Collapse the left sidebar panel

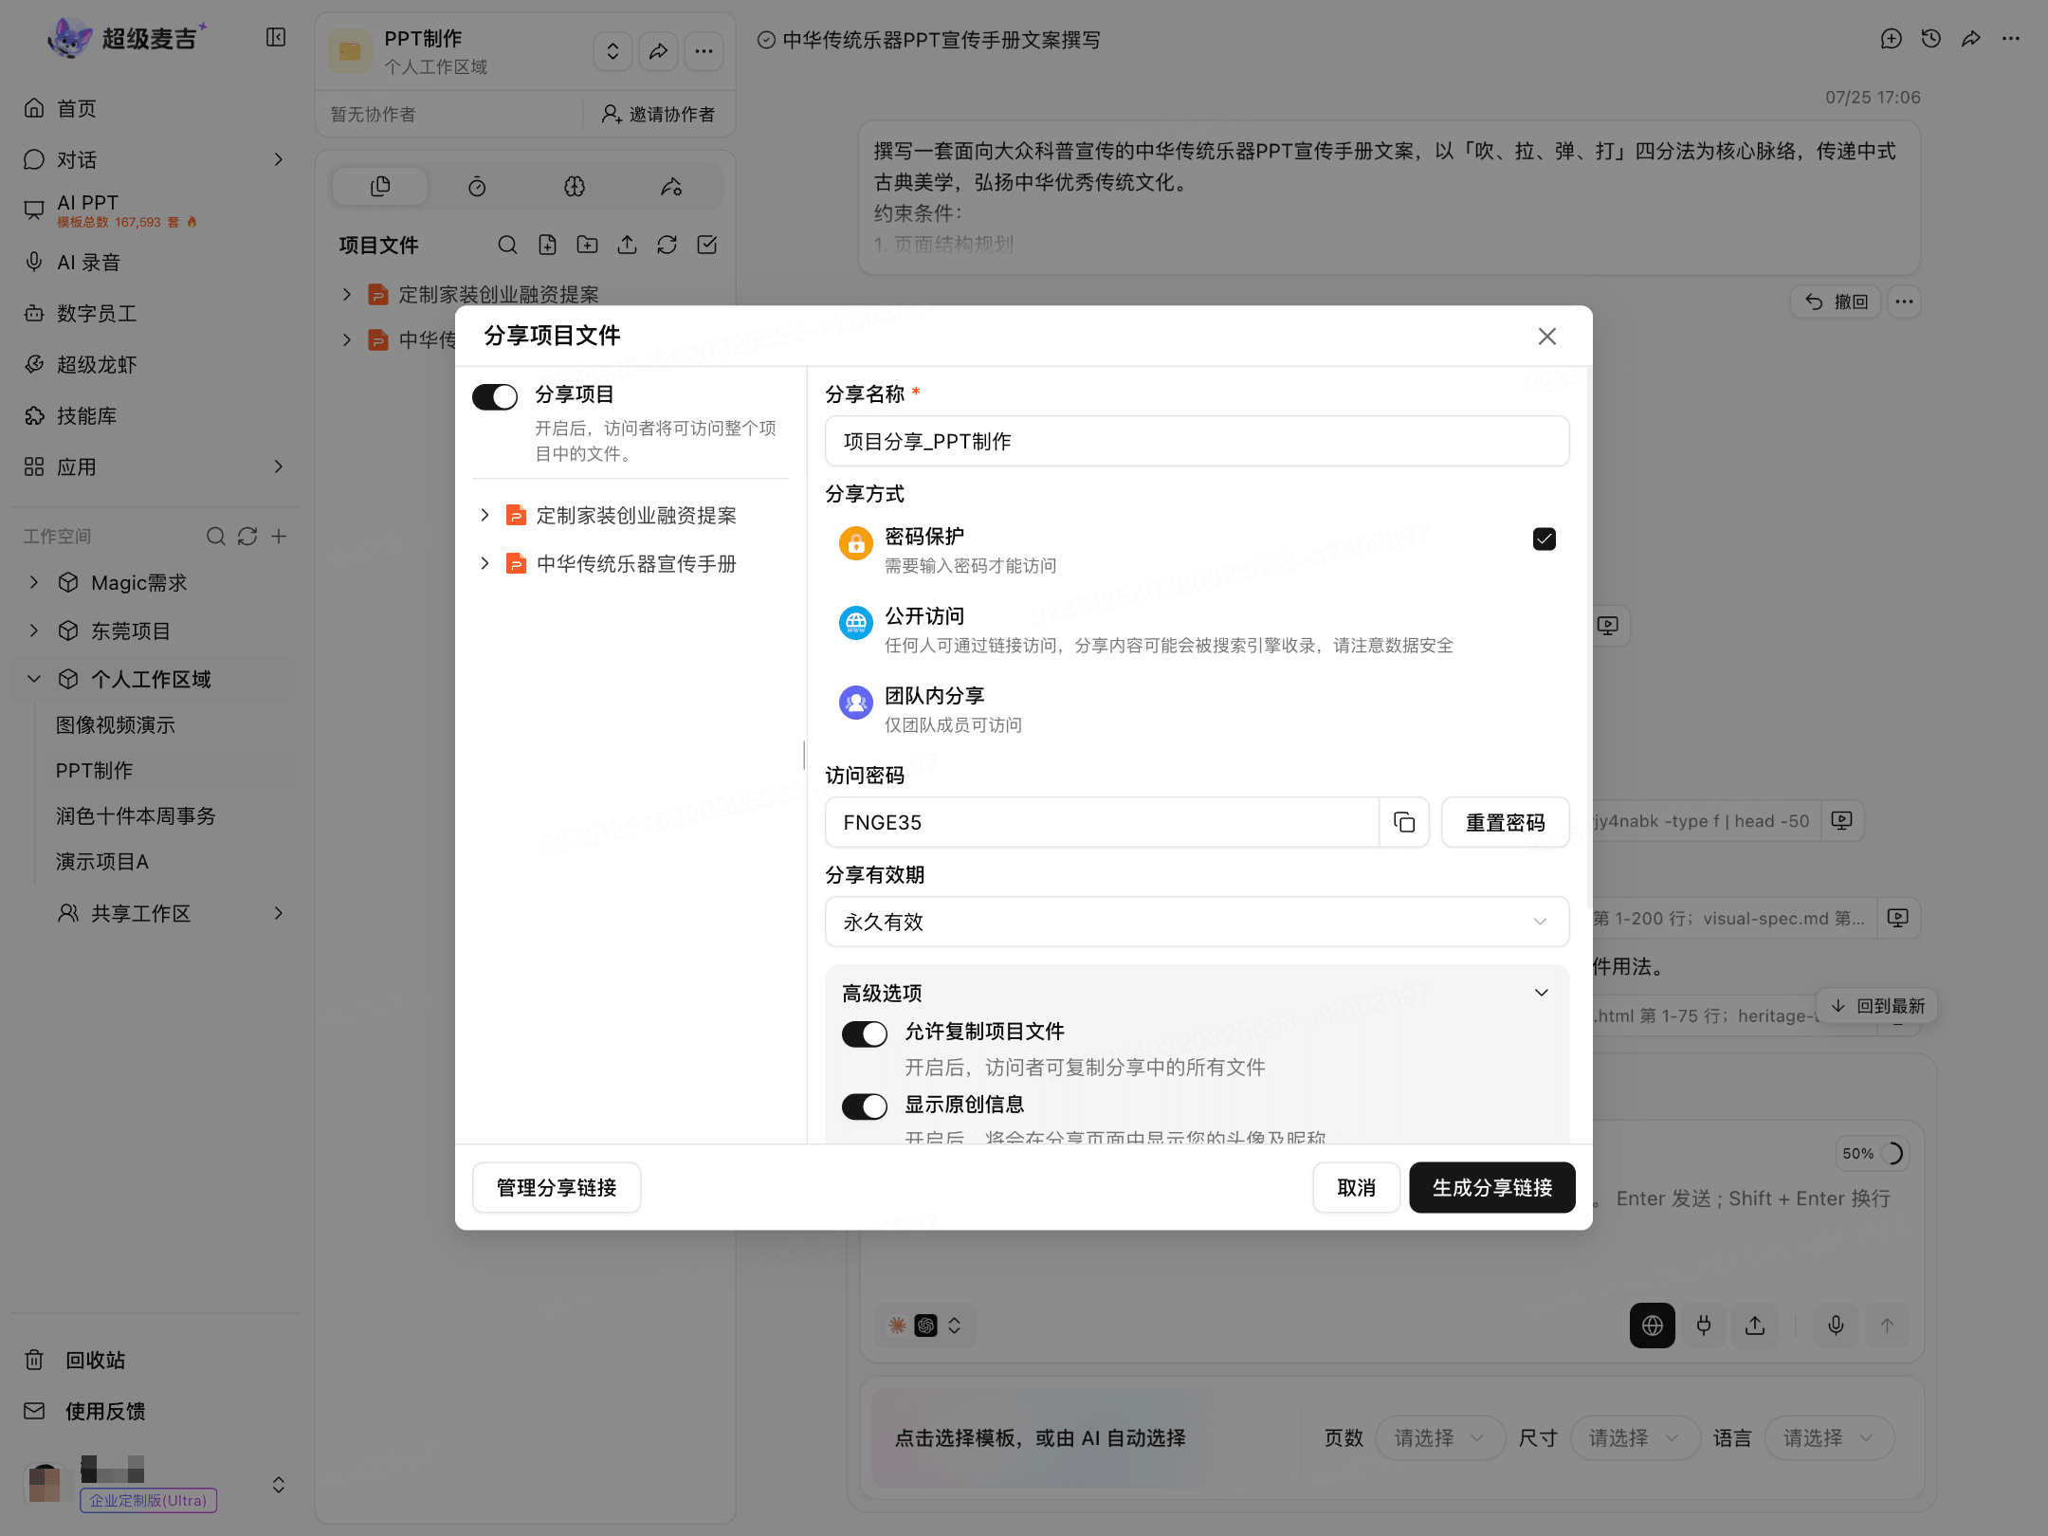pyautogui.click(x=276, y=38)
